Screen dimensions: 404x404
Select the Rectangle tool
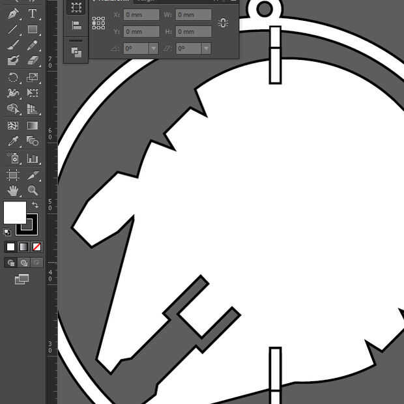pos(33,29)
